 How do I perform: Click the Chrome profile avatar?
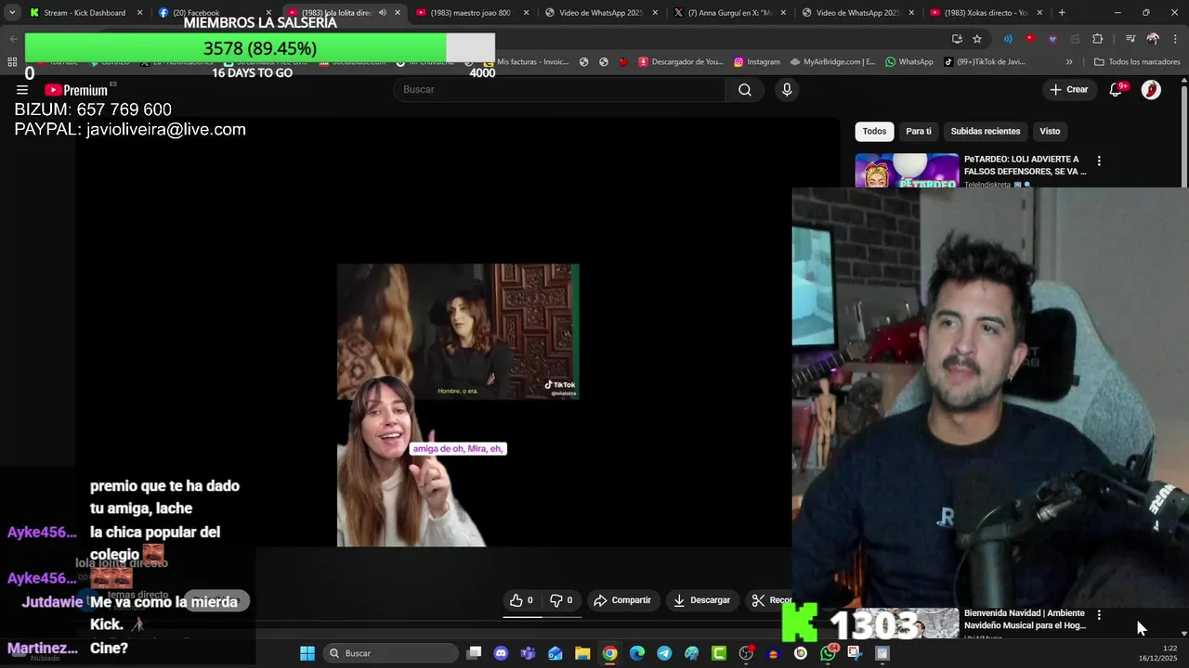[1153, 39]
